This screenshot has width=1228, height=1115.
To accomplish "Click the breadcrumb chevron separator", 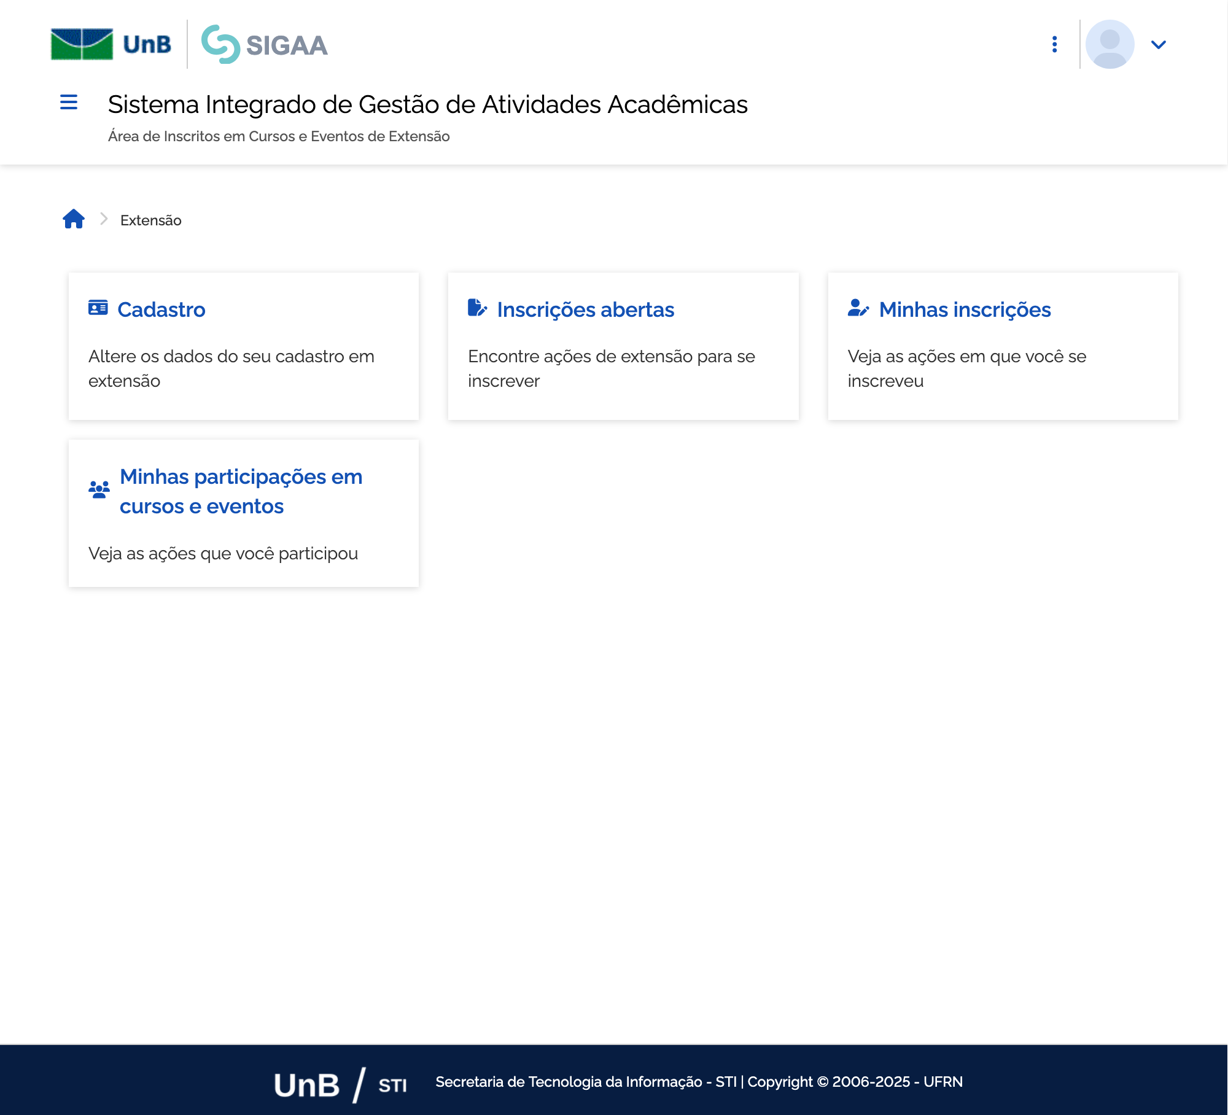I will (x=104, y=219).
